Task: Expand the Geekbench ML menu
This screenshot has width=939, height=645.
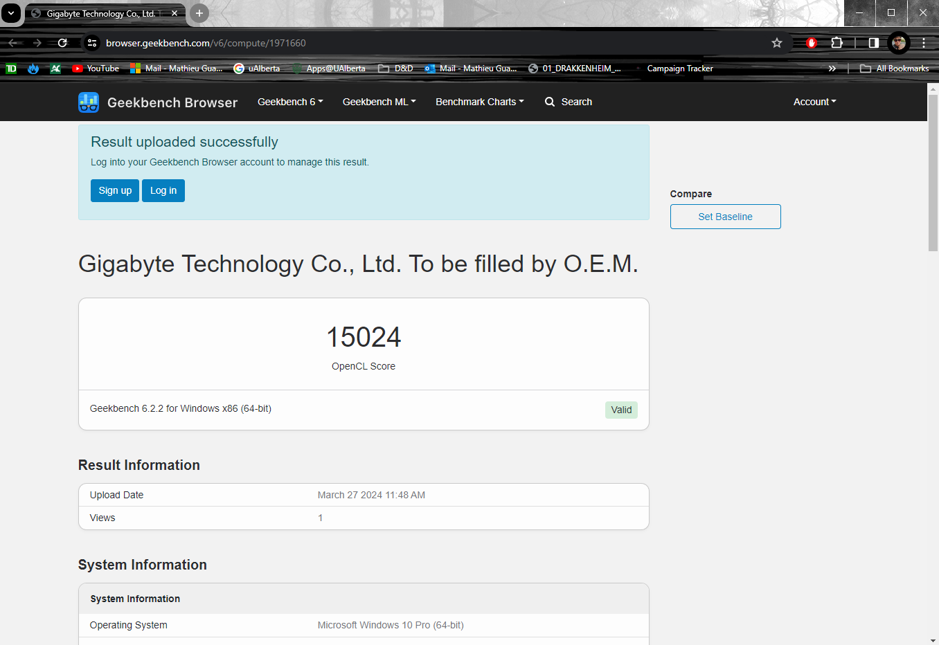Action: pos(379,102)
